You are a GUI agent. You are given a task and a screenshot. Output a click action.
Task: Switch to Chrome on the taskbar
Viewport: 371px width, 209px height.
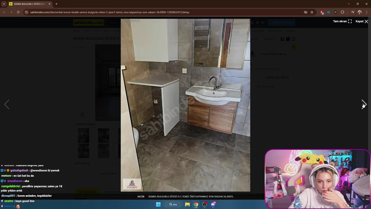(196, 204)
